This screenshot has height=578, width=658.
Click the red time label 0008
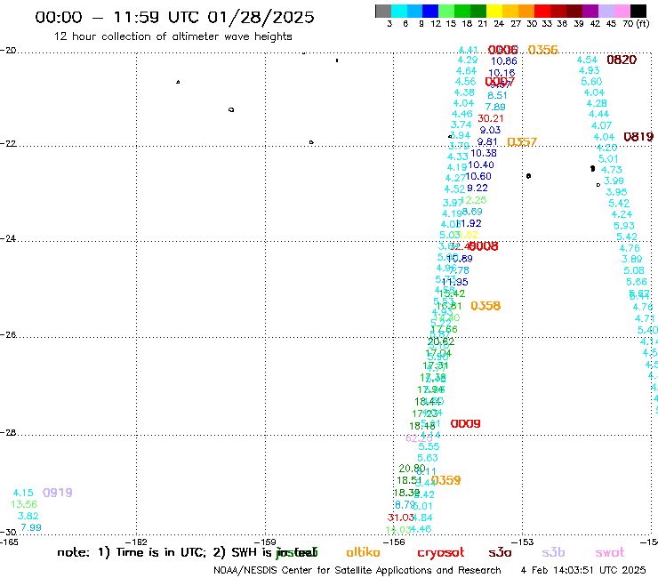coord(483,246)
